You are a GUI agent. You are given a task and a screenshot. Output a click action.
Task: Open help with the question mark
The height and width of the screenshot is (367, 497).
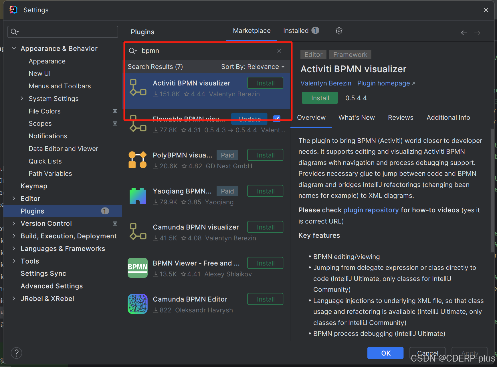16,353
